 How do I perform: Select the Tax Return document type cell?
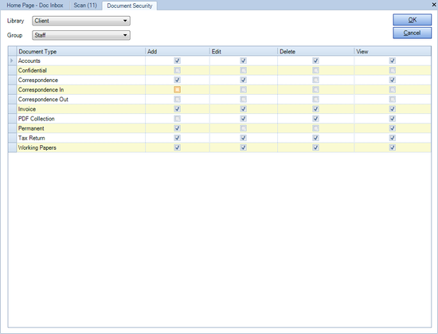click(x=81, y=138)
